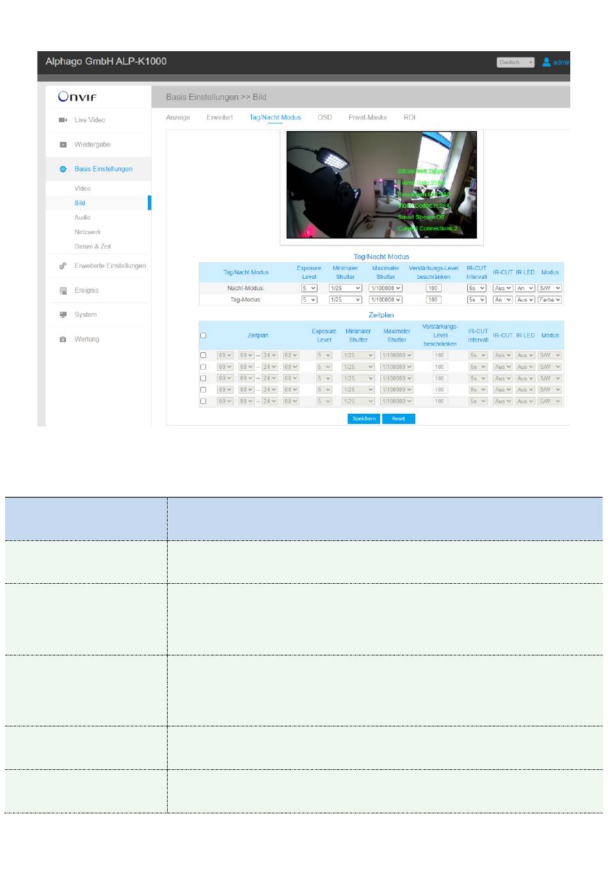Screen dimensions: 608x869
Task: Click the Reset button
Action: tap(399, 419)
